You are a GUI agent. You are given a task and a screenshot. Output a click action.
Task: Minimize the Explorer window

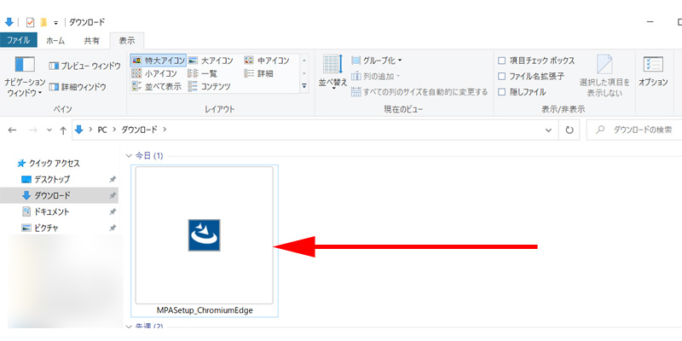point(650,22)
